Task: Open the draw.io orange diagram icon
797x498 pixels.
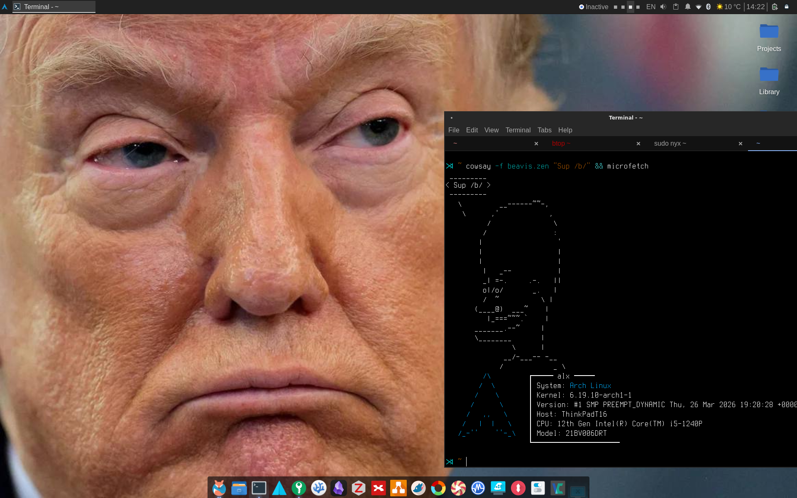Action: 398,488
